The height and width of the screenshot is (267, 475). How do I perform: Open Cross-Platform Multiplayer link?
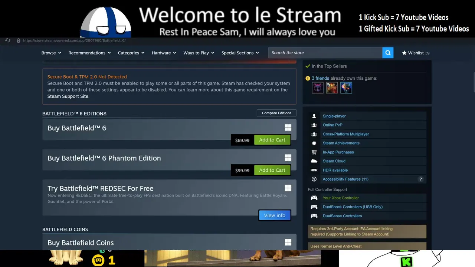point(346,134)
